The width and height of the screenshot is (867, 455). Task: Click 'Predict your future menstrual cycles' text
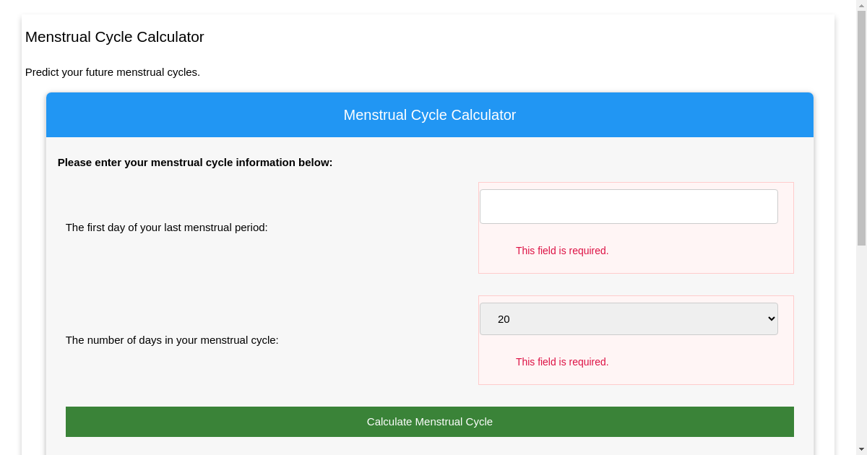pos(113,72)
